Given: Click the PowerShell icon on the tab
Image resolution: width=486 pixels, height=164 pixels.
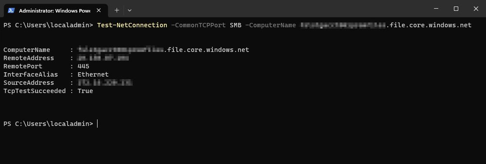Looking at the screenshot, I should [x=11, y=10].
